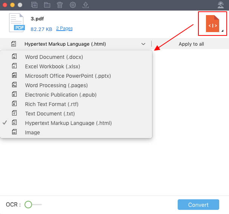This screenshot has height=214, width=229.
Task: Click the txt file icon in list
Action: pyautogui.click(x=14, y=113)
